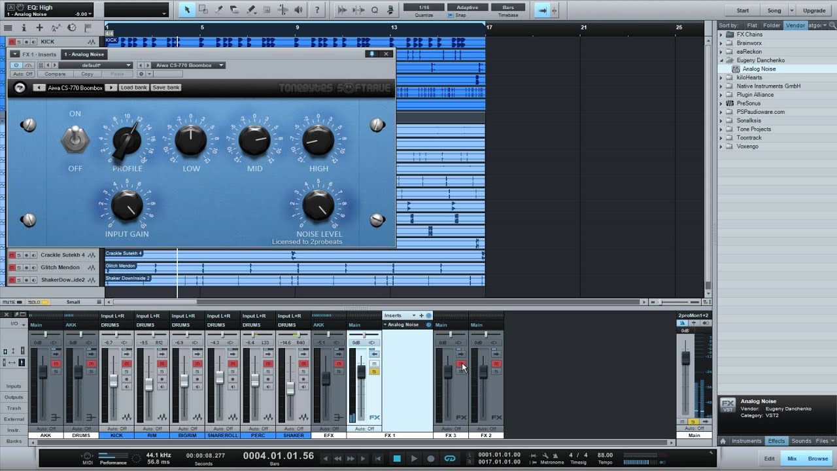Click the KICK channel volume fader

[114, 381]
